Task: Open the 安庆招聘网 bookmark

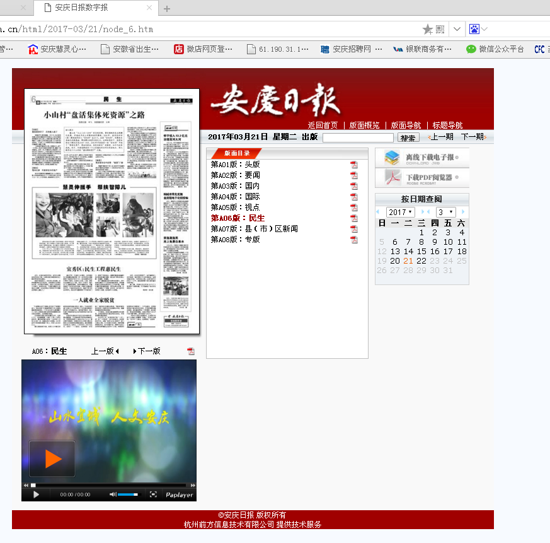Action: 352,49
